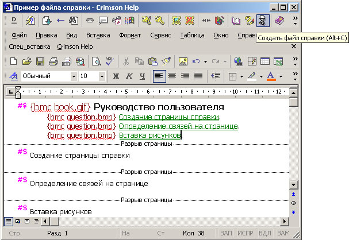Expand the Обычный style dropdown

click(x=74, y=76)
